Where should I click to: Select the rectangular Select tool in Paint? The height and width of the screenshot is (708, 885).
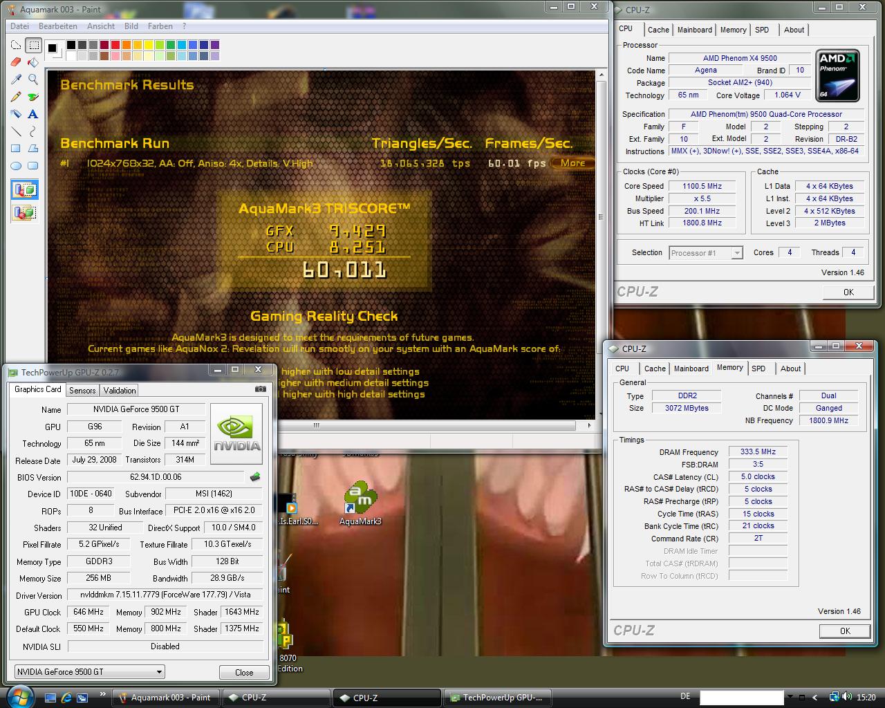32,46
